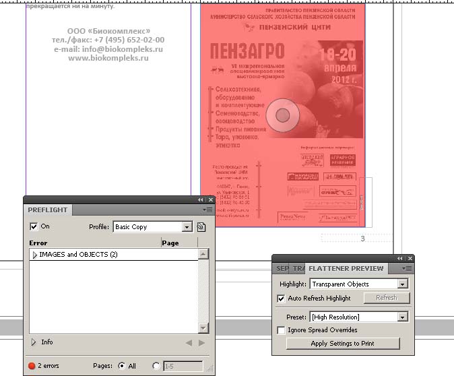The height and width of the screenshot is (376, 454).
Task: Click the page number 3 marker
Action: pos(362,239)
